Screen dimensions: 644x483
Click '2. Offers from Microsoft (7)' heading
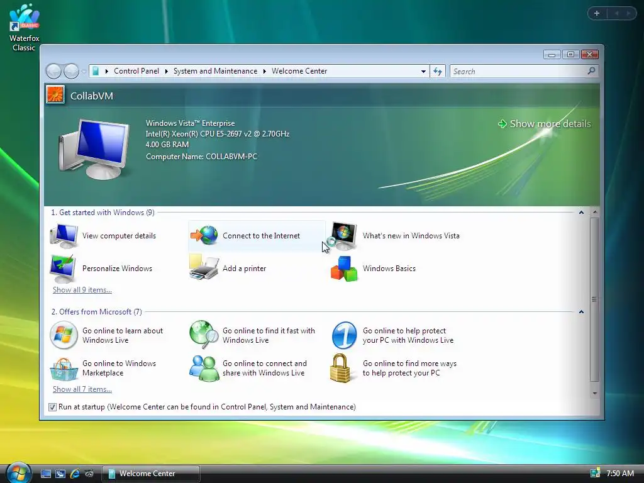(96, 312)
